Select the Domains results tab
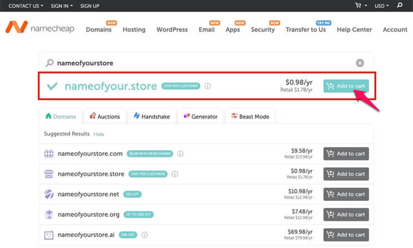The image size is (413, 248). (61, 116)
